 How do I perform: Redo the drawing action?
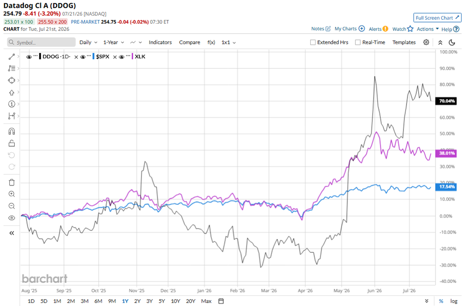(x=11, y=167)
